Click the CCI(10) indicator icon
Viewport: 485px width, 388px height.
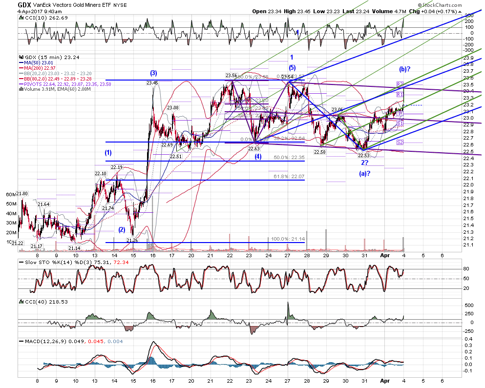(21, 18)
